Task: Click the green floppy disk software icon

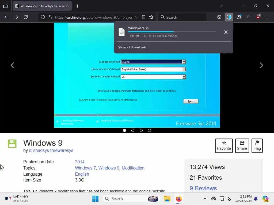Action: (12, 144)
